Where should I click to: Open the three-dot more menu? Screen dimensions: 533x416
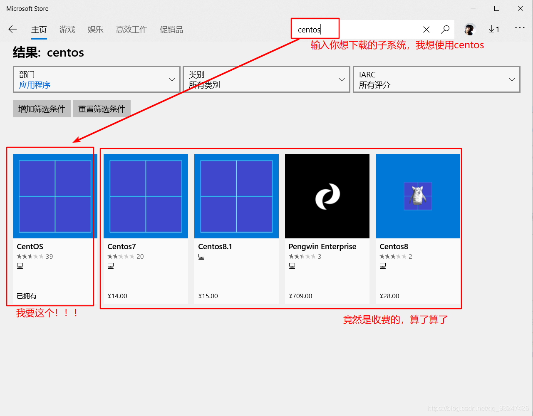coord(520,28)
